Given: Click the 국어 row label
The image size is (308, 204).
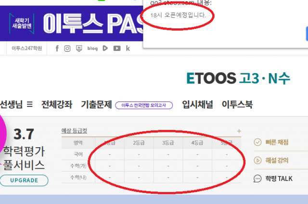Looking at the screenshot, I should [x=78, y=154].
